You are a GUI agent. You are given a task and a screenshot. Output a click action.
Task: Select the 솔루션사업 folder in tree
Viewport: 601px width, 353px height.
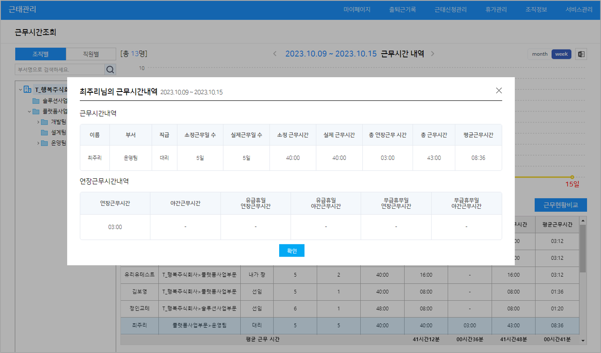(50, 101)
